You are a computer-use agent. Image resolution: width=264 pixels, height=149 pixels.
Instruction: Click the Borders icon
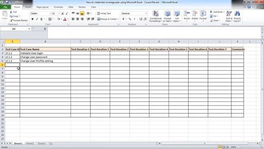click(x=50, y=19)
